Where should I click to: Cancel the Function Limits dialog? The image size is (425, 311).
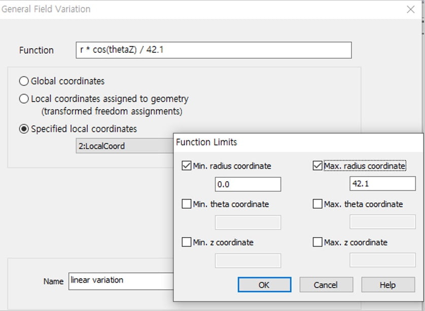coord(326,285)
